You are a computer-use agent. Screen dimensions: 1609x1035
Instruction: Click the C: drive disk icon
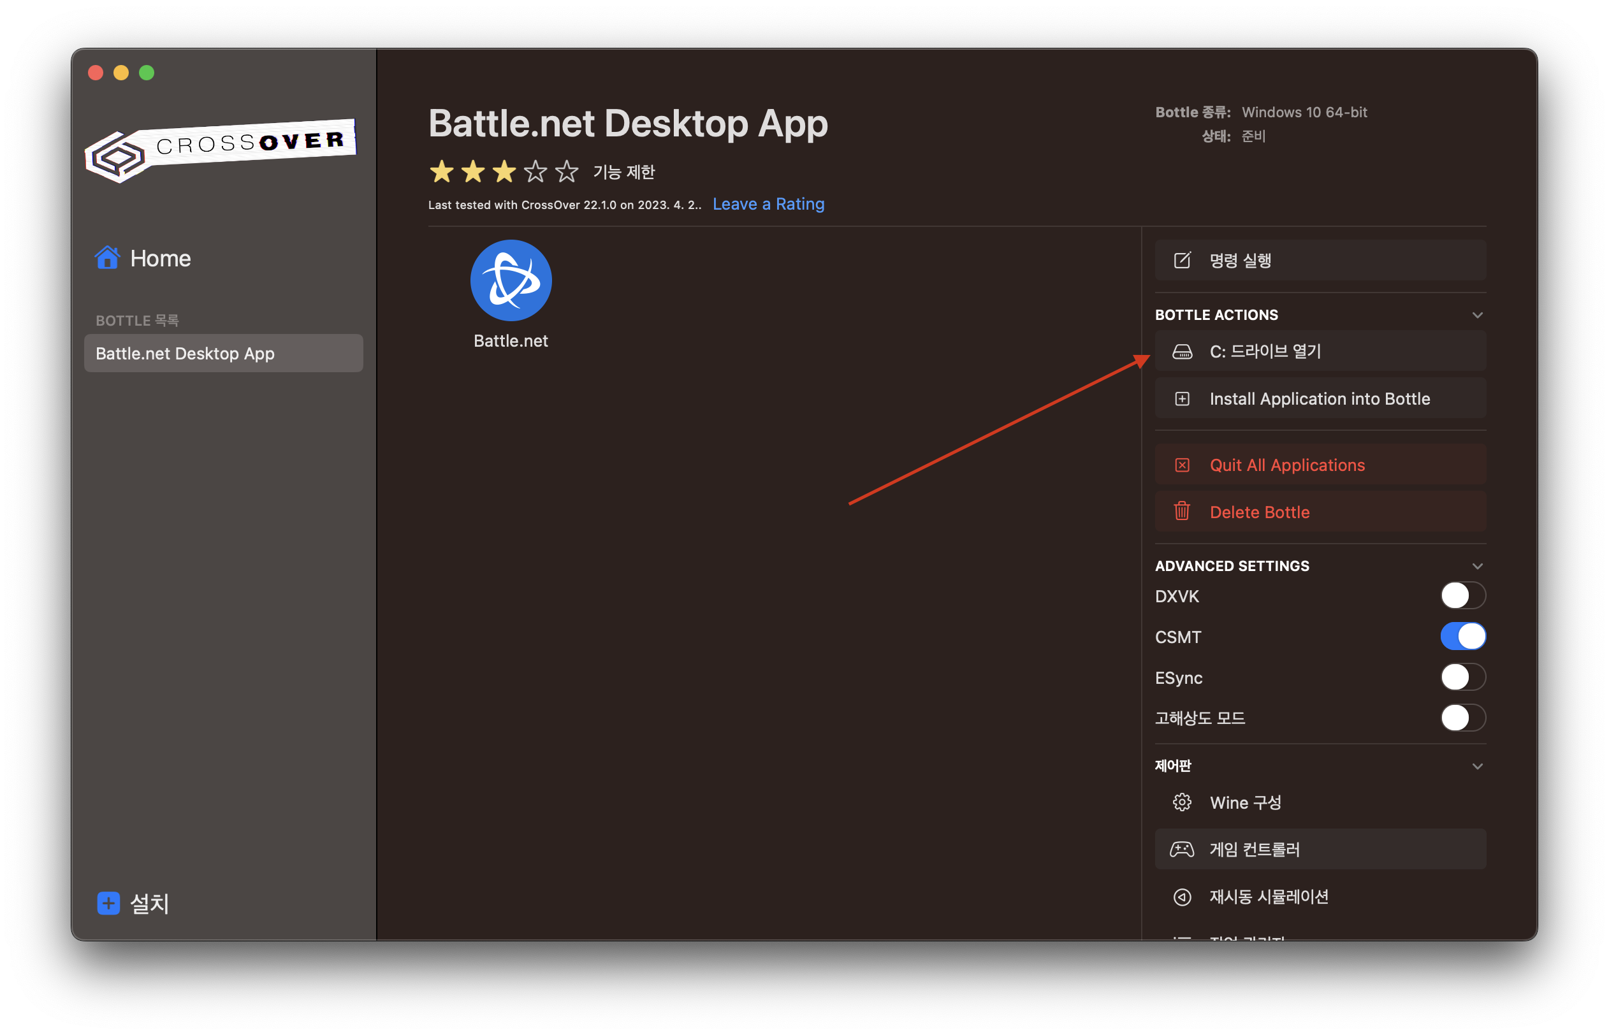click(1181, 352)
